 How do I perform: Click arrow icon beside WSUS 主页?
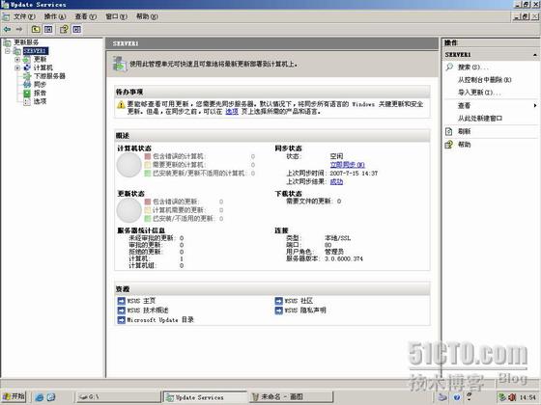click(121, 301)
